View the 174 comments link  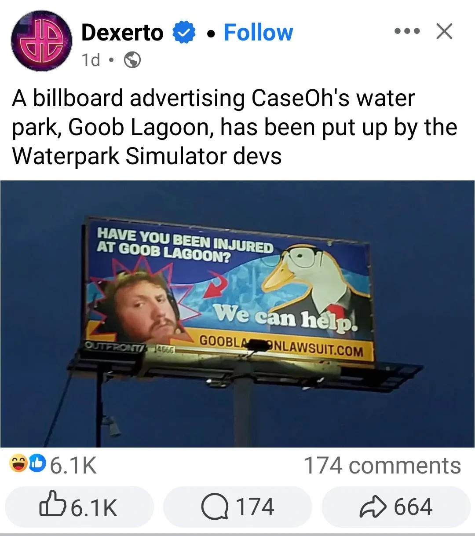click(382, 466)
